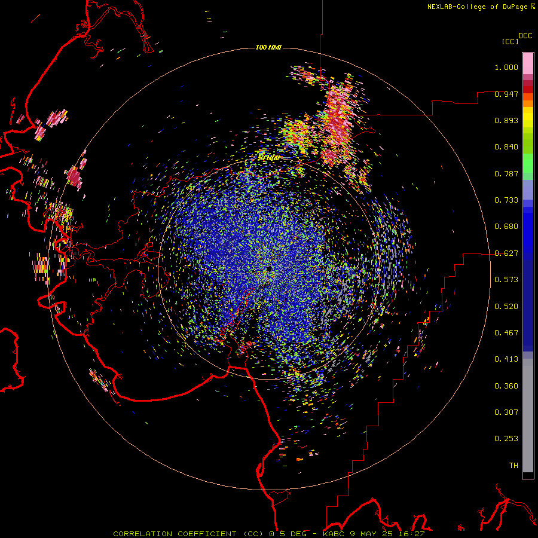Screen dimensions: 538x538
Task: Click the black radar site dot at center
Action: [270, 268]
